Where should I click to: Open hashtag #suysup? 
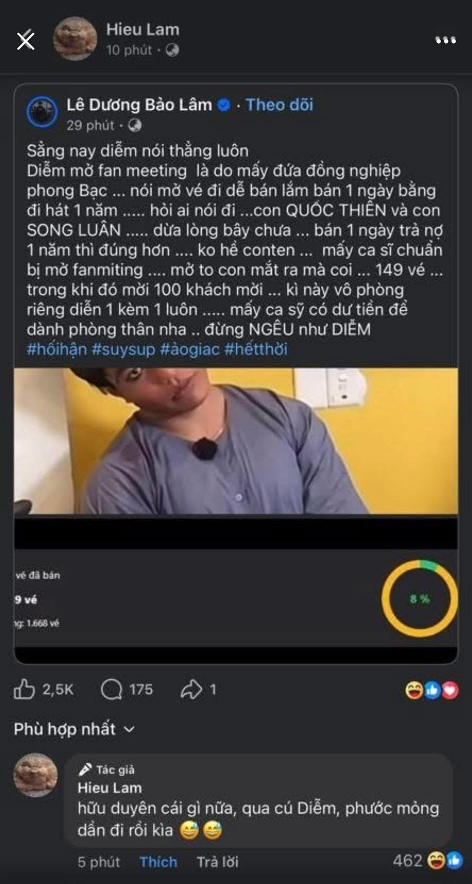pos(123,349)
